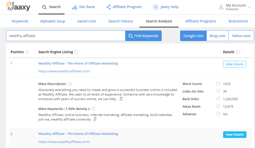Click Hide Details for position 1
Screen dimensions: 255x148
coord(235,64)
